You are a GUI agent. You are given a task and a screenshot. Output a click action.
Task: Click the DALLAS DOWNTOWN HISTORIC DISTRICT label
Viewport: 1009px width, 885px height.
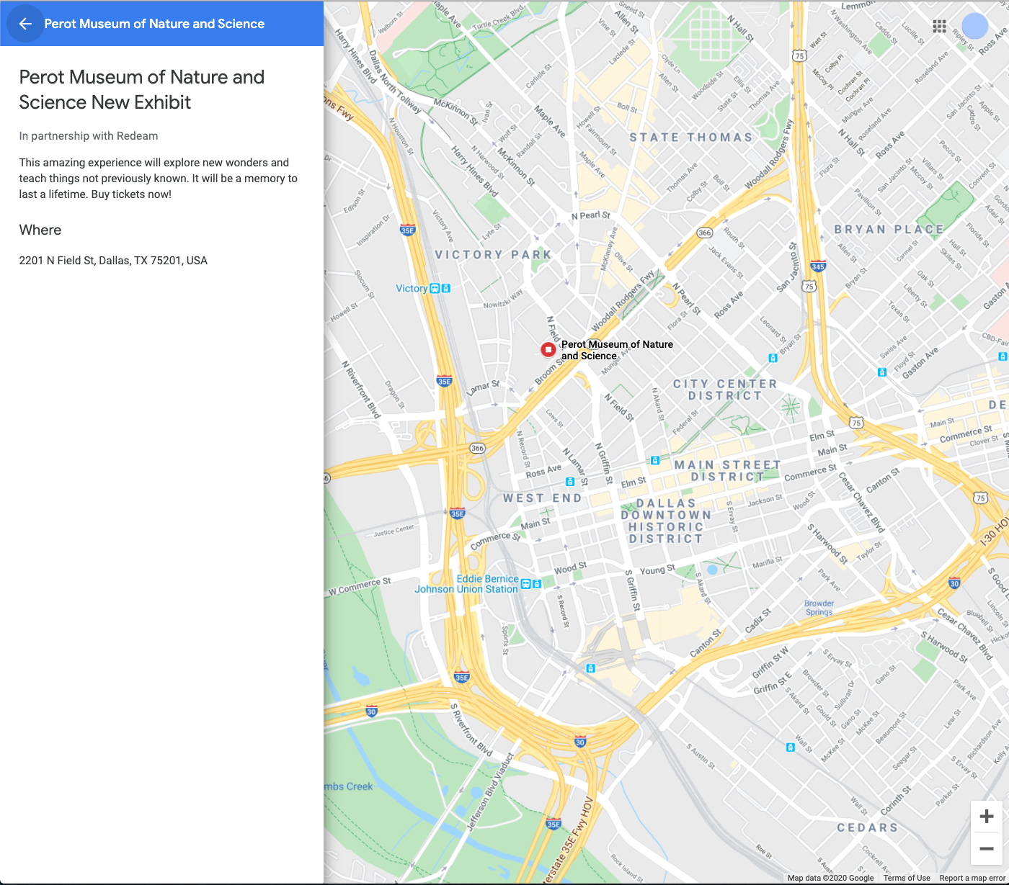click(x=666, y=521)
